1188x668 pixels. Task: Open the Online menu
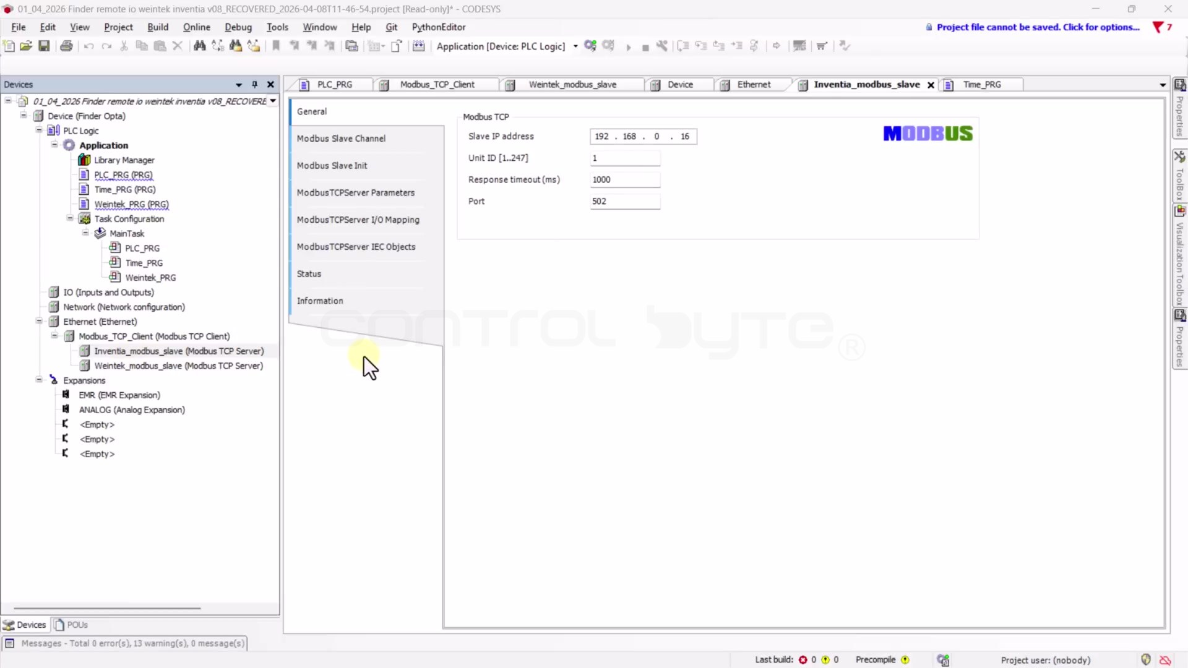[197, 27]
